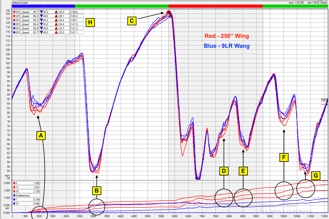Image resolution: width=329 pixels, height=219 pixels.
Task: Select the blue '8 [reference]' lap entry
Action: click(26, 195)
